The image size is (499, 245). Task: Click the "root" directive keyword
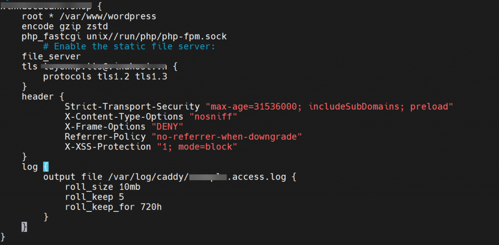(x=32, y=16)
